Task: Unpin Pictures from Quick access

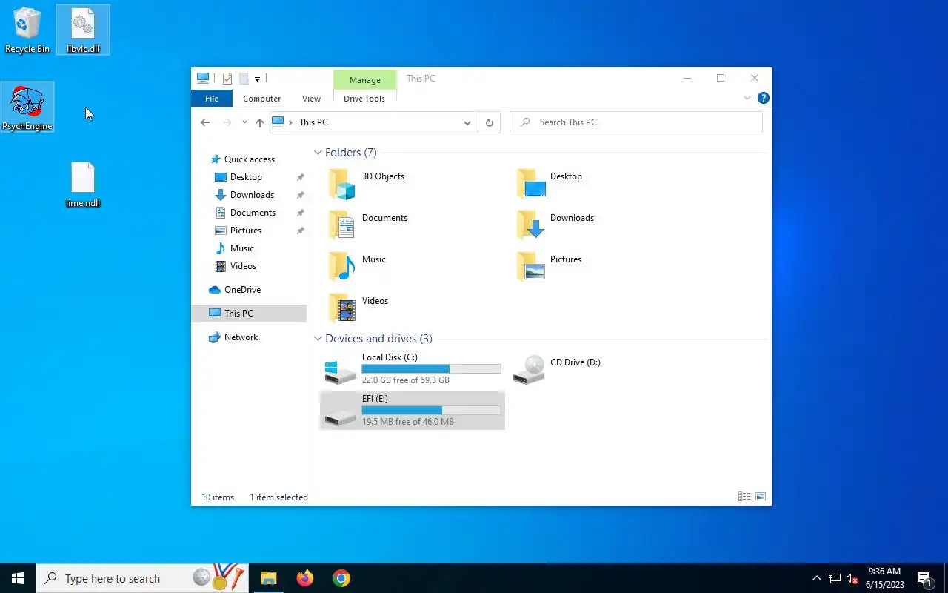Action: coord(300,231)
